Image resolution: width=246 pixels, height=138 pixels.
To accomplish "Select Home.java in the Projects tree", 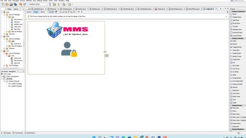I will 17,58.
